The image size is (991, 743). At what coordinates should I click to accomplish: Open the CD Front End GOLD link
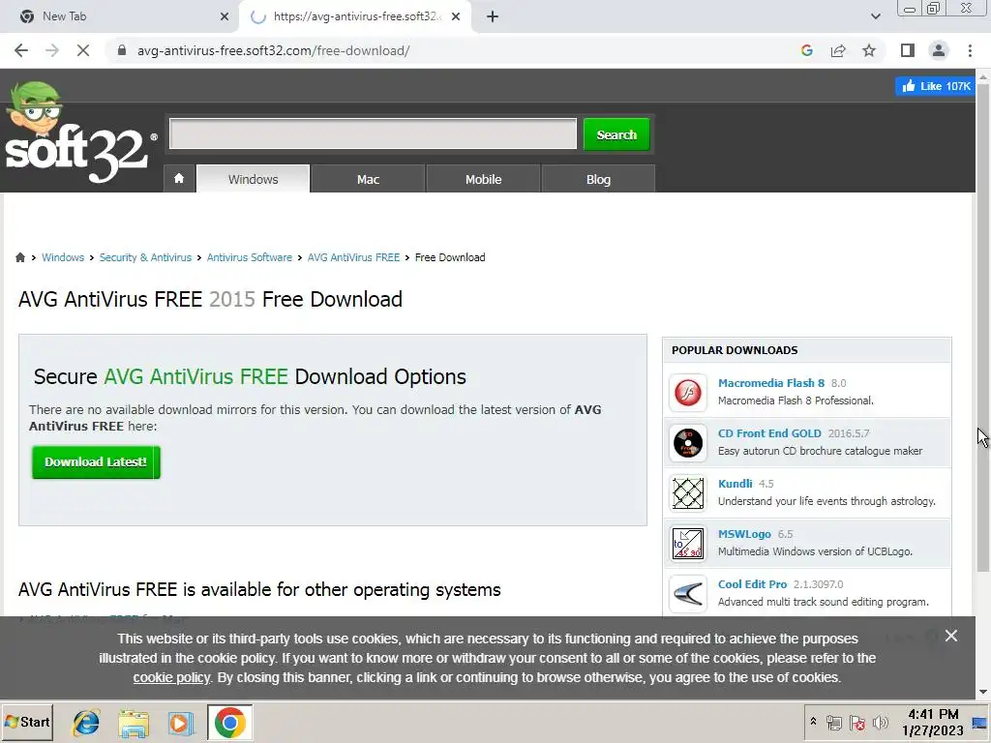pos(769,433)
